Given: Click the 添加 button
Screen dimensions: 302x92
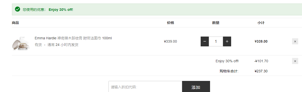Looking at the screenshot, I should 196,87.
